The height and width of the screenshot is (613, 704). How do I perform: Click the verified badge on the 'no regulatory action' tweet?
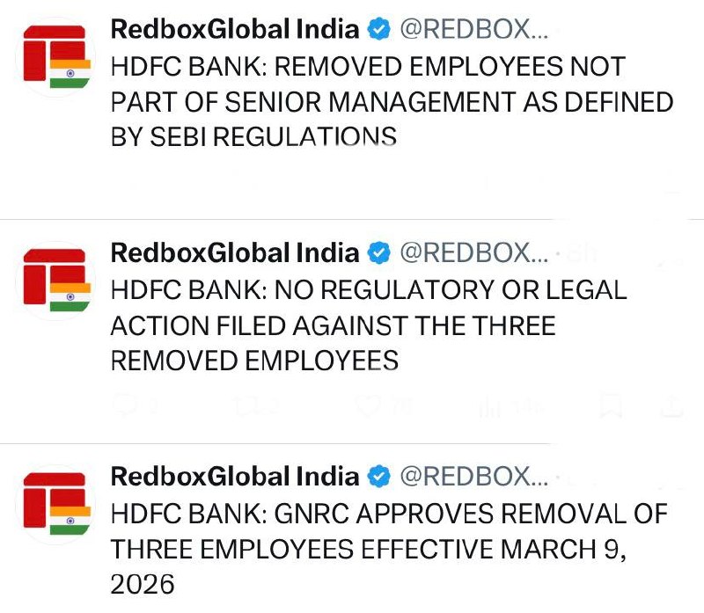pos(379,252)
